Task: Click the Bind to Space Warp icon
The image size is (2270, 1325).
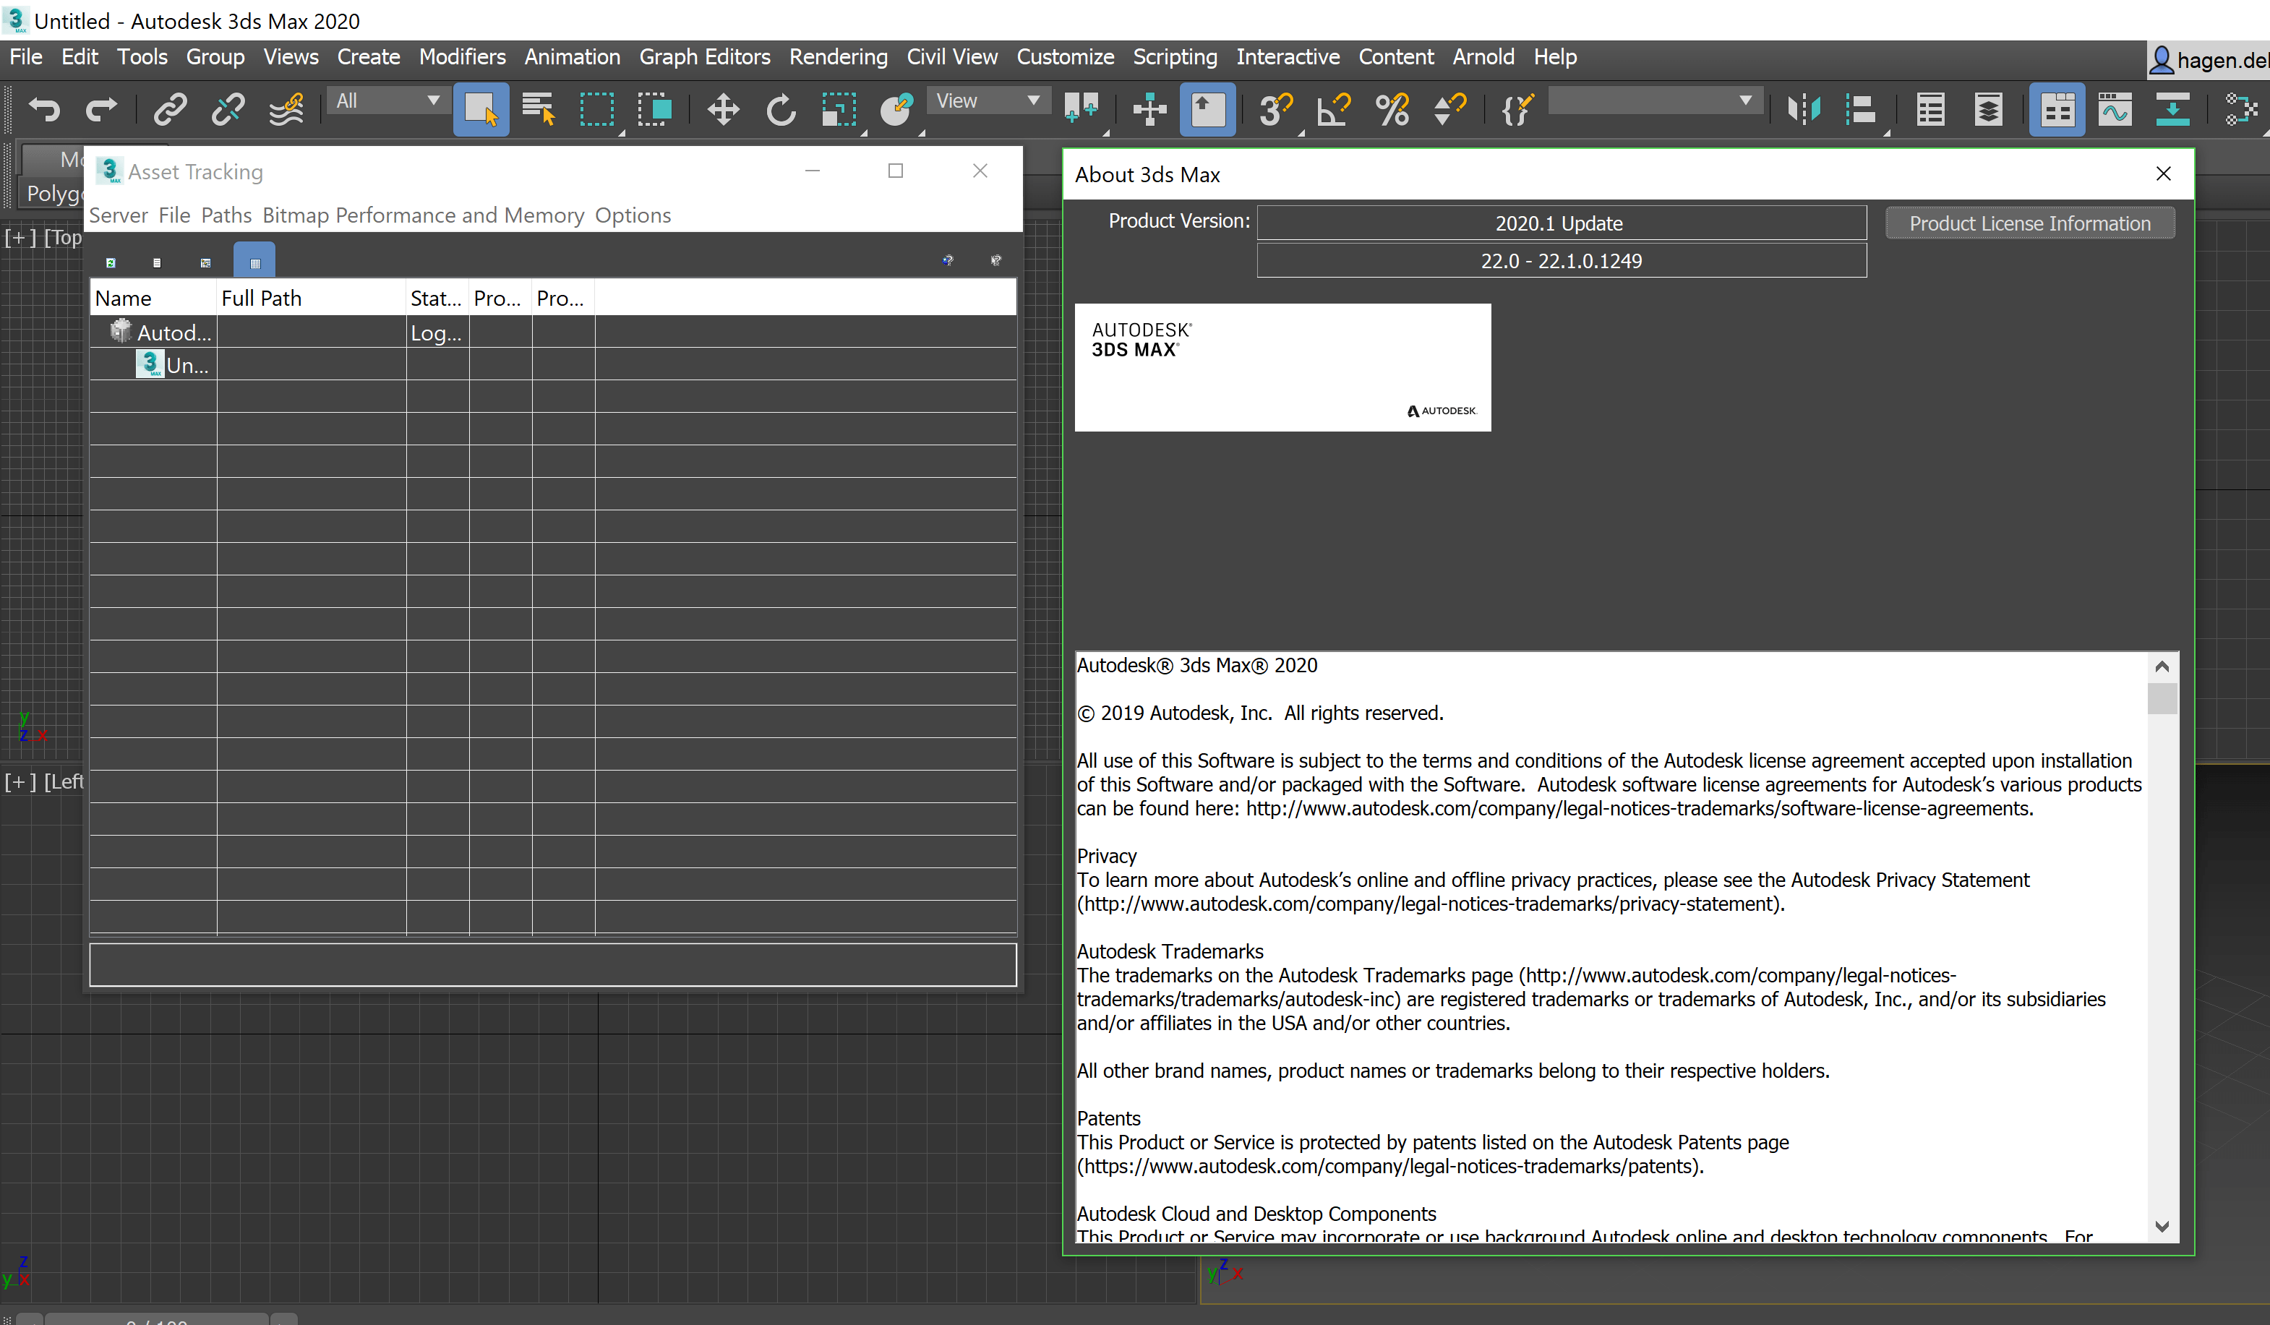Action: pyautogui.click(x=286, y=110)
